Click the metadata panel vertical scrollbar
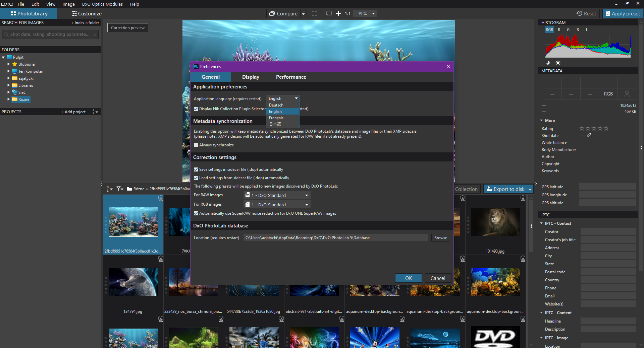Image resolution: width=644 pixels, height=348 pixels. tap(641, 147)
